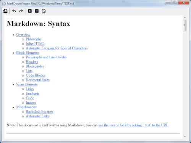Image resolution: width=191 pixels, height=143 pixels.
Task: Click the 'see the source' link in Note
Action: 133,125
